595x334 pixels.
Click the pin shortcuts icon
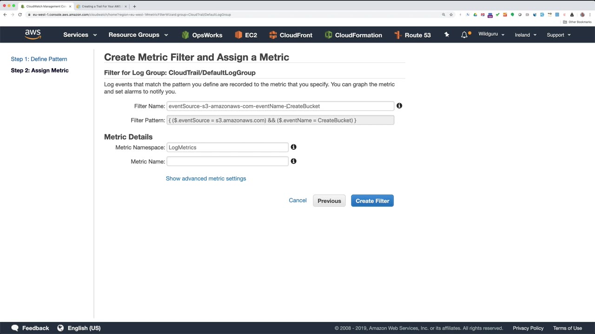447,35
